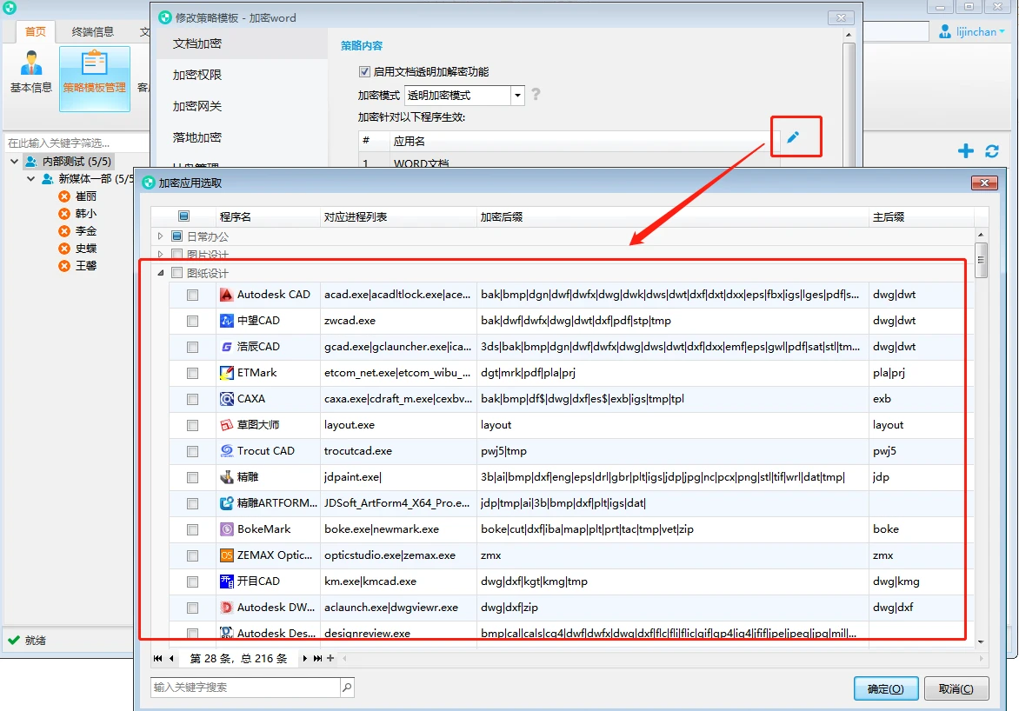Toggle the 日常办公 group checkbox
1019x711 pixels.
point(176,236)
